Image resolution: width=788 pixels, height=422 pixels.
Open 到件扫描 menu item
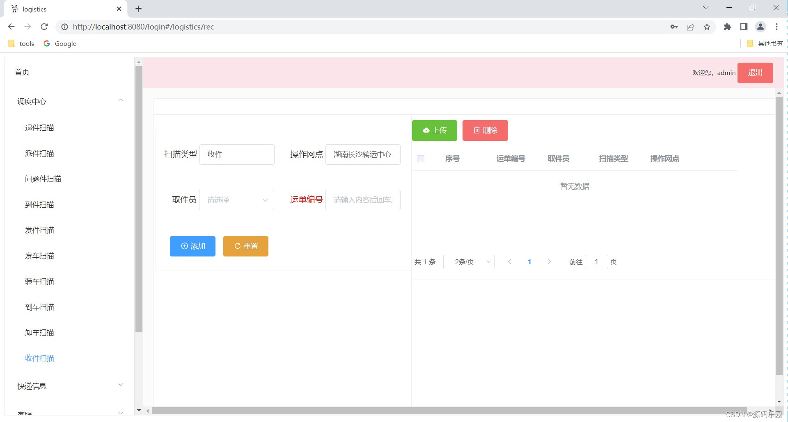(39, 205)
